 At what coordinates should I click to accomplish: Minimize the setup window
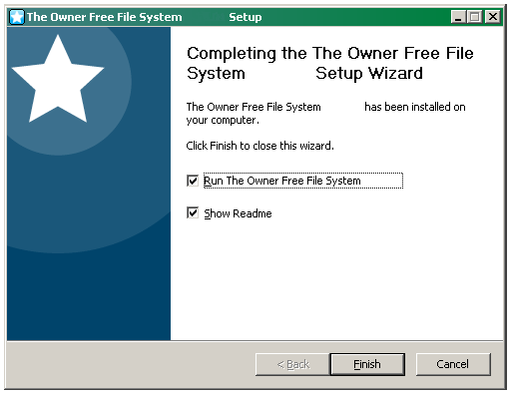(458, 17)
